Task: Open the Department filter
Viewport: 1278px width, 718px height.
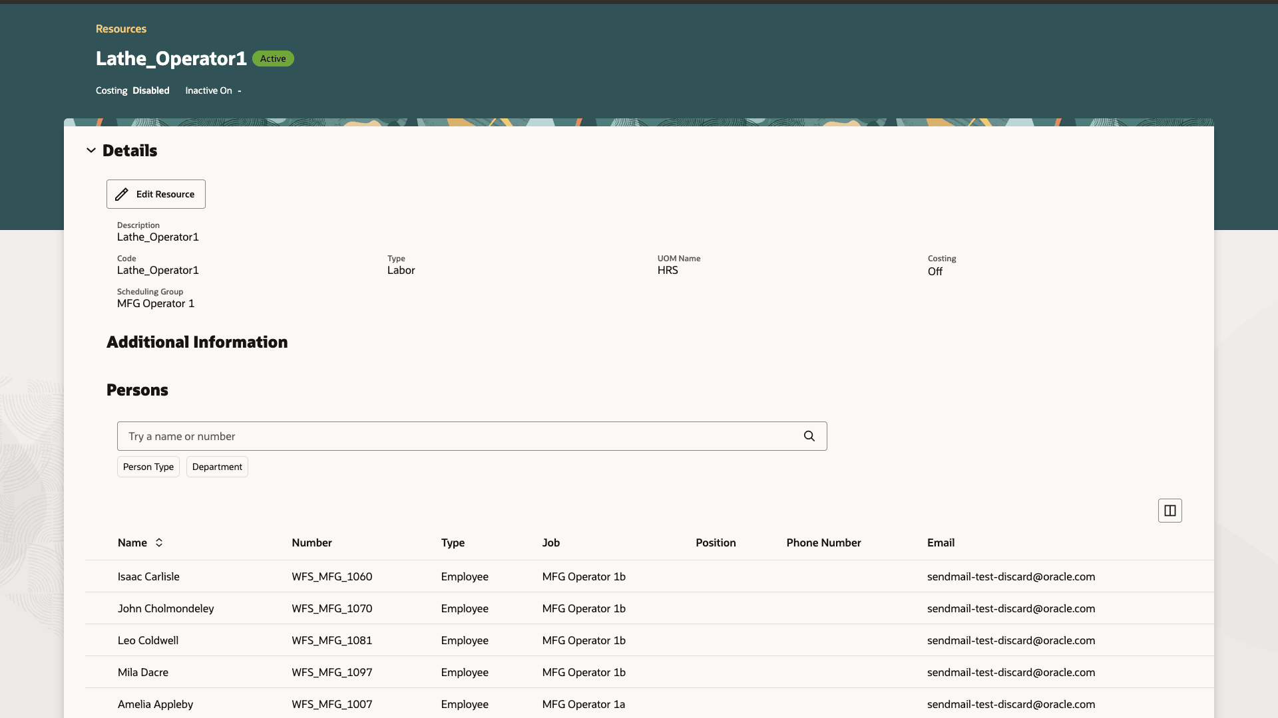Action: pyautogui.click(x=216, y=466)
